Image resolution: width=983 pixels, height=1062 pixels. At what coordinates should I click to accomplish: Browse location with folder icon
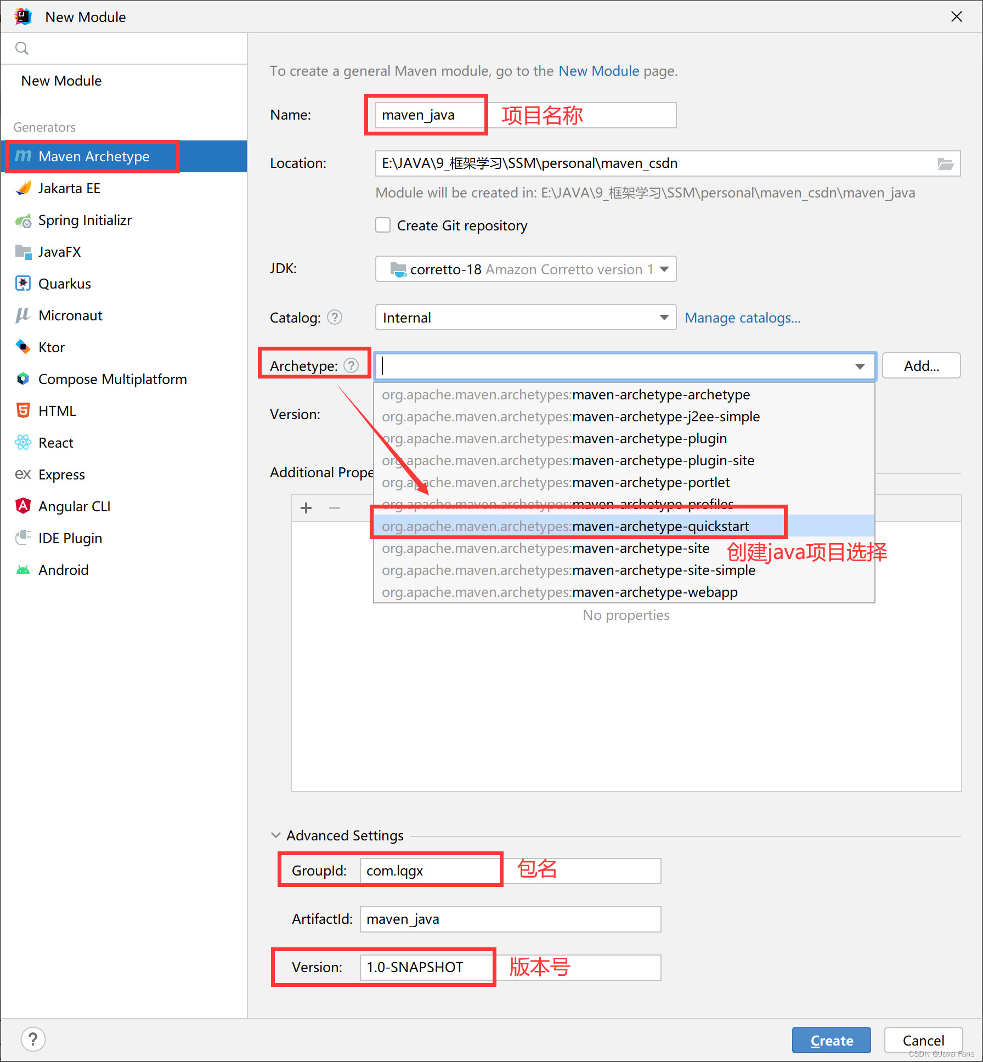point(945,163)
